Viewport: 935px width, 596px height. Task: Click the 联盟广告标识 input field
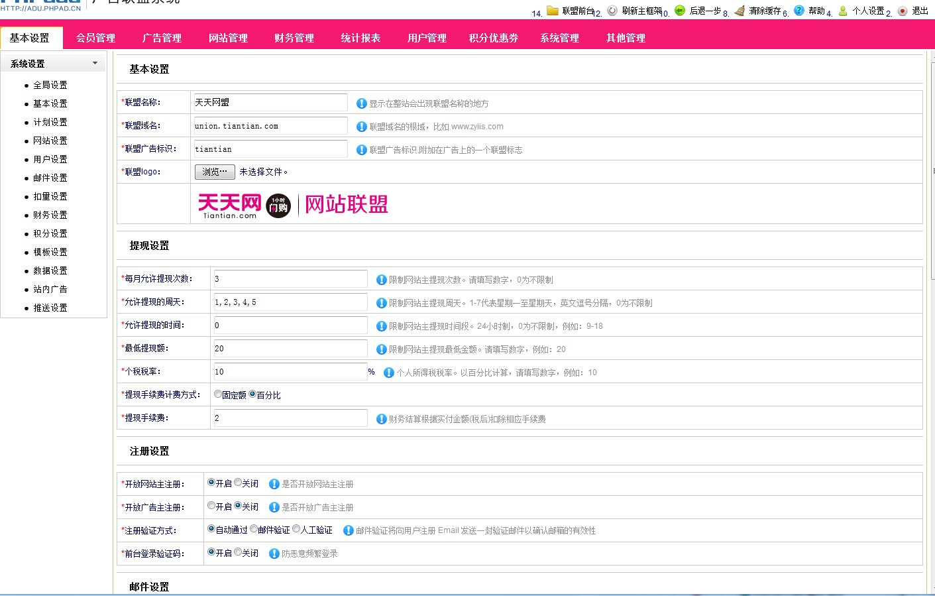(270, 149)
